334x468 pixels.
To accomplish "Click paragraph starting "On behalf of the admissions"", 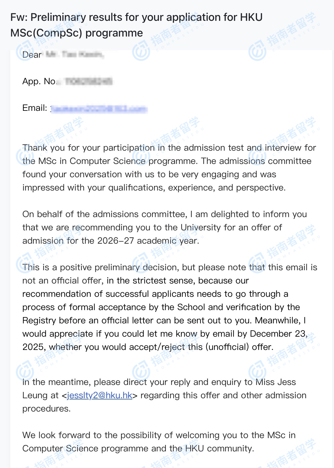I will coord(165,227).
